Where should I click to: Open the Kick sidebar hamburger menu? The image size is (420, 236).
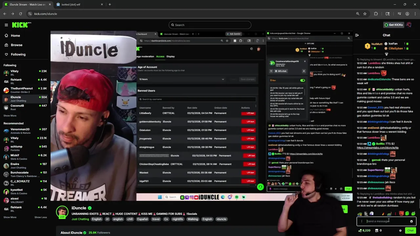tap(6, 25)
